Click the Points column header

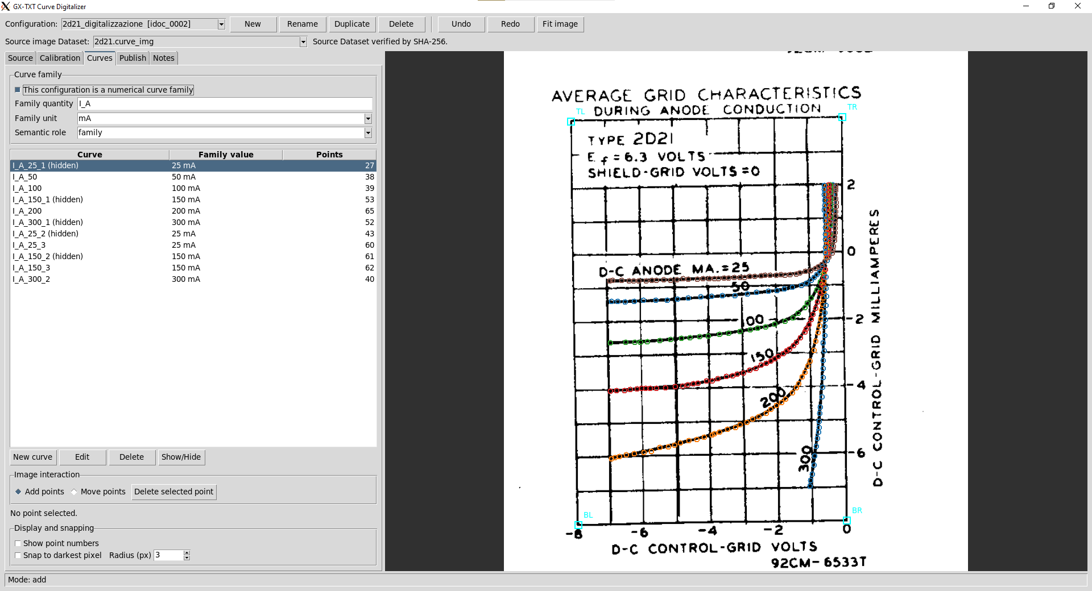pyautogui.click(x=329, y=155)
